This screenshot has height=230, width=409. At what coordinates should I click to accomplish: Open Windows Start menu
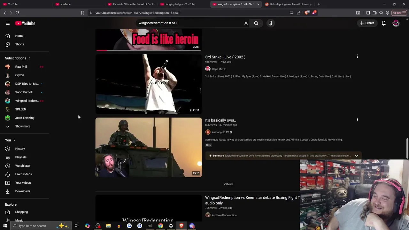[5, 226]
